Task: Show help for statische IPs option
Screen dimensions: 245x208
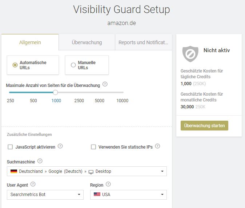Action: point(157,146)
